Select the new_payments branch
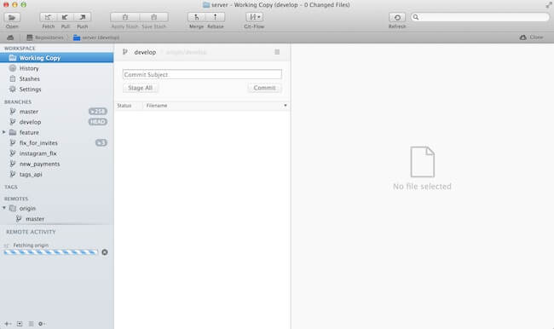554x329 pixels. (56, 164)
